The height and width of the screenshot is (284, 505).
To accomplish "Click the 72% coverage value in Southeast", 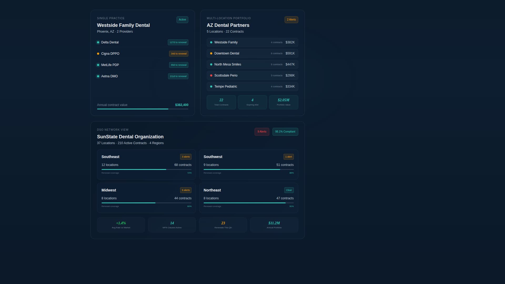I will (189, 173).
